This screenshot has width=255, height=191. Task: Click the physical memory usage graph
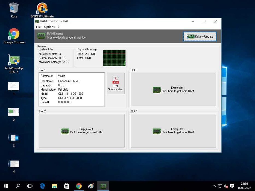tap(115, 58)
